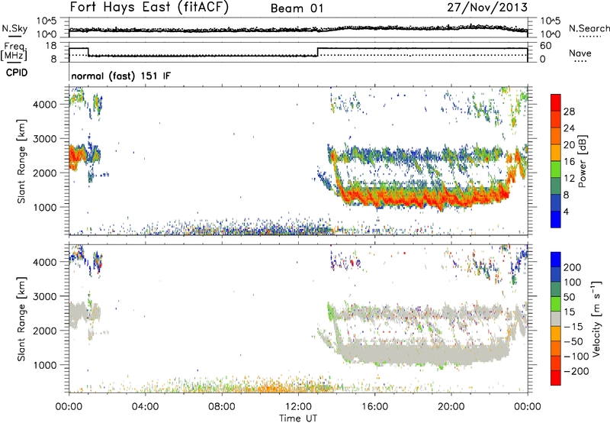
Task: Click the '-200' tick on the Velocity scale
Action: pos(576,371)
